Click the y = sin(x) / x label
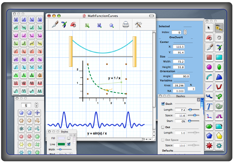The width and height of the screenshot is (234, 165). [97, 133]
